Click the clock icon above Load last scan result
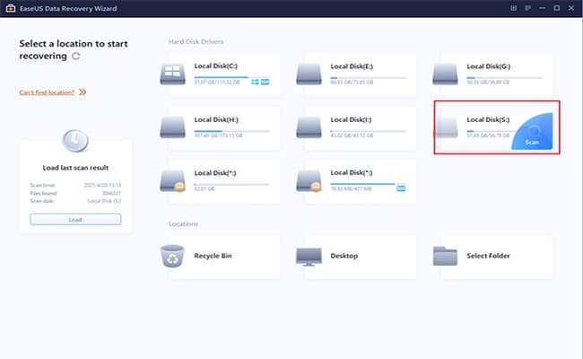Screen dimensions: 583x359 click(75, 141)
